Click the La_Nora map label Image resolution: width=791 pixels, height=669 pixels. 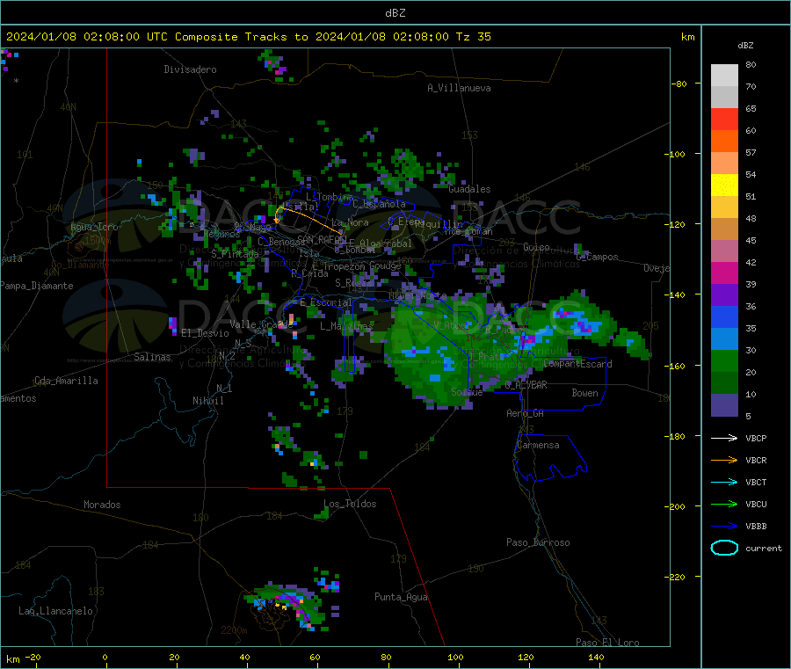click(x=350, y=222)
